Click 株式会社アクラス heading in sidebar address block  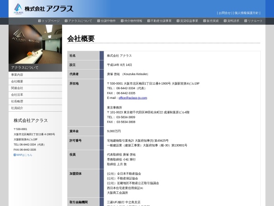[x=31, y=120]
